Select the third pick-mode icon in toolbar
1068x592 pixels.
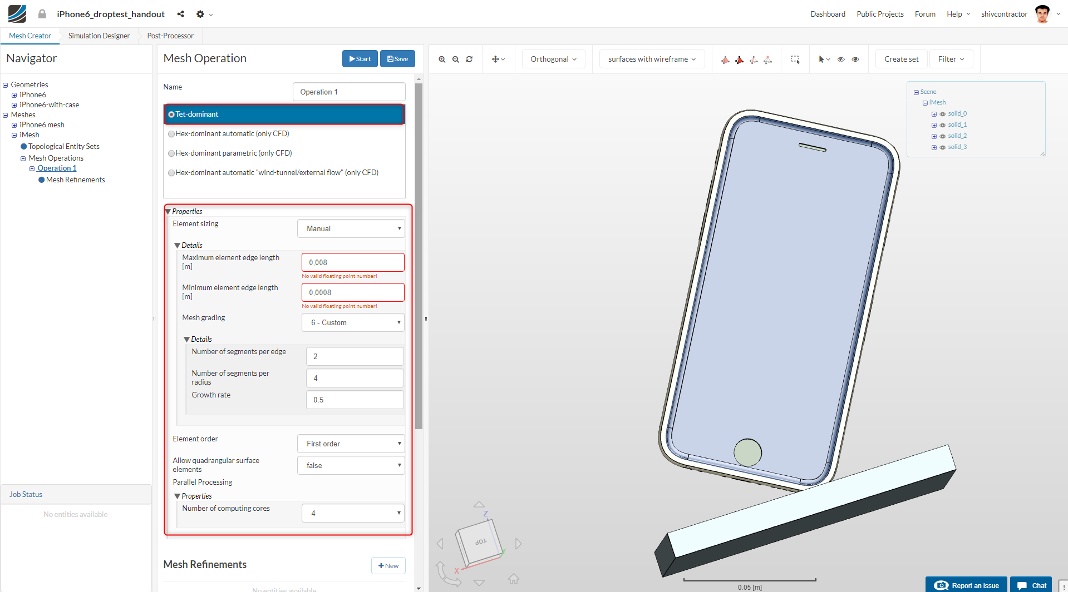[754, 59]
